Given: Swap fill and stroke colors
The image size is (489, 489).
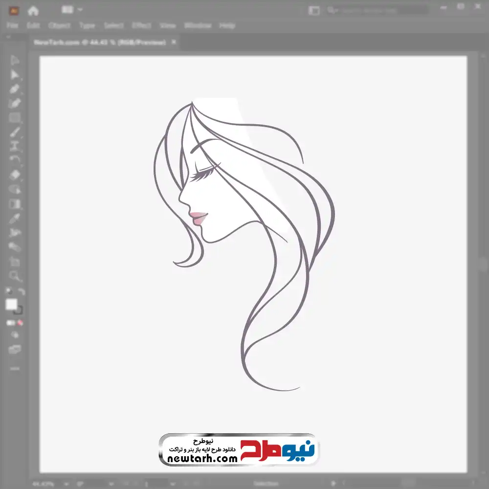Looking at the screenshot, I should pos(21,292).
